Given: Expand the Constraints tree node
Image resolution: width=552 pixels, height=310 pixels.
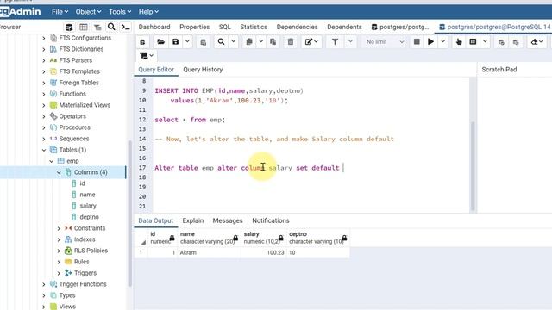Looking at the screenshot, I should coord(59,228).
